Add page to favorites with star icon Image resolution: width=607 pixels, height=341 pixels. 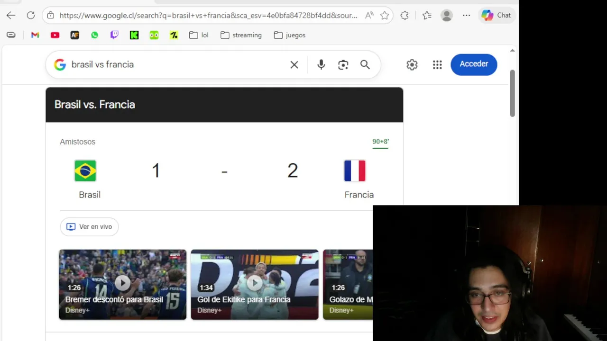pos(385,15)
